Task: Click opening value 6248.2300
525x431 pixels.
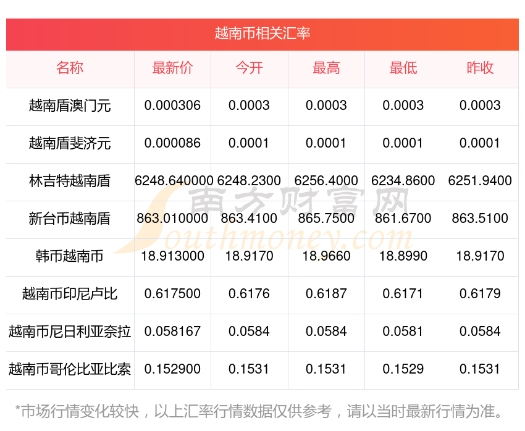Action: click(249, 181)
